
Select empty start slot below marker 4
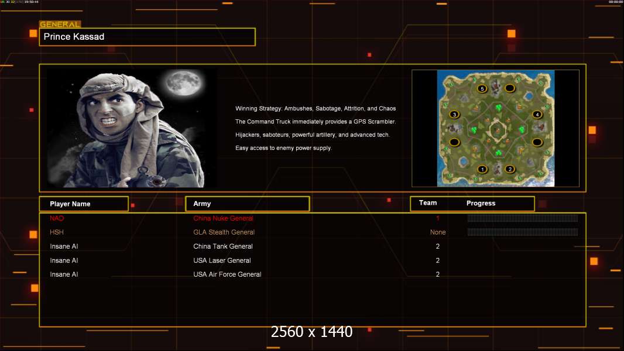(537, 142)
